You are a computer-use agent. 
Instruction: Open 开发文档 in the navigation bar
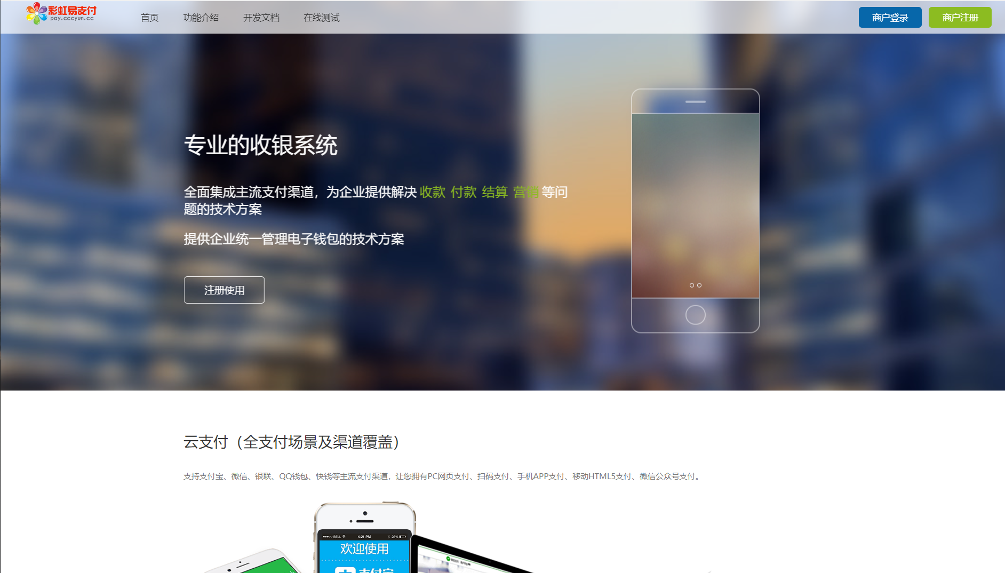[x=261, y=18]
